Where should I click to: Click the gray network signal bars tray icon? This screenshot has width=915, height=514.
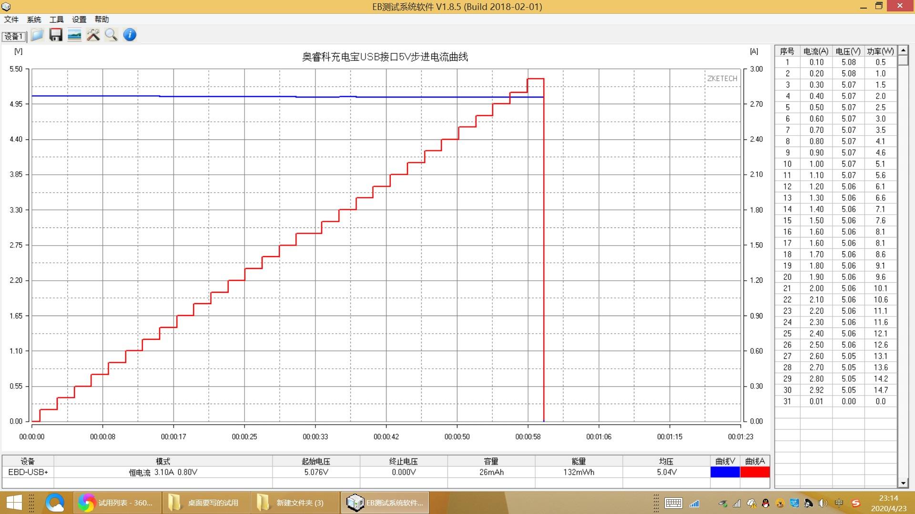point(737,503)
